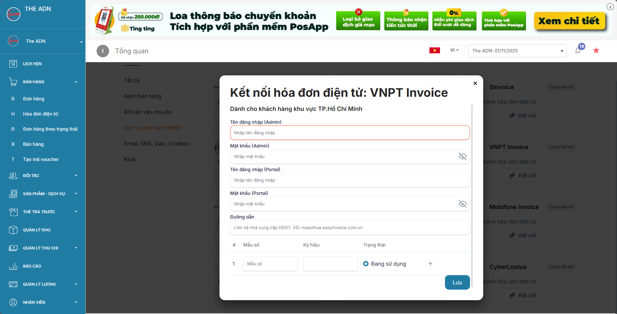617x314 pixels.
Task: Open the three-dot menu beside Tổng quan
Action: tap(103, 51)
